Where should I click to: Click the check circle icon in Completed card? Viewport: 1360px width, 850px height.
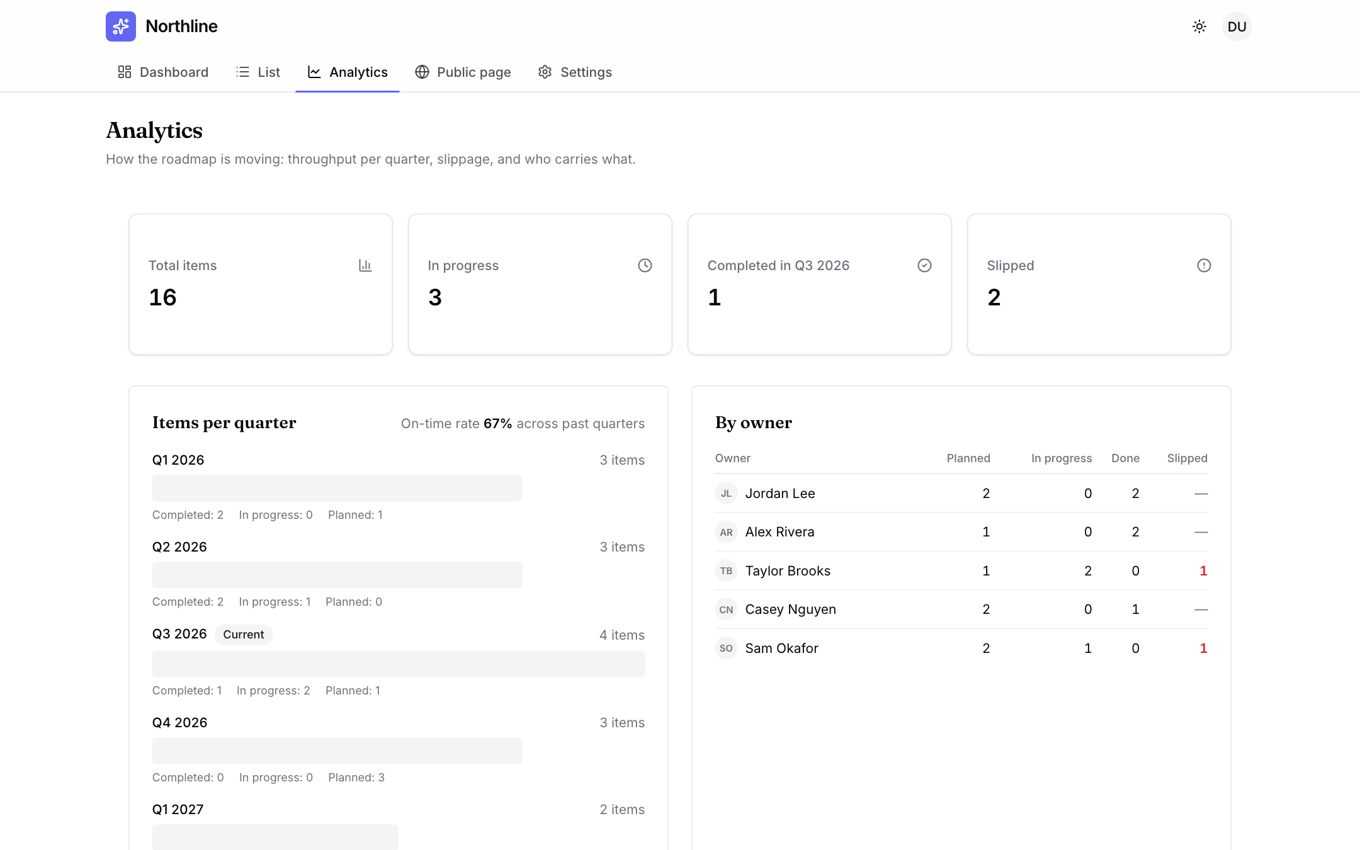point(924,265)
